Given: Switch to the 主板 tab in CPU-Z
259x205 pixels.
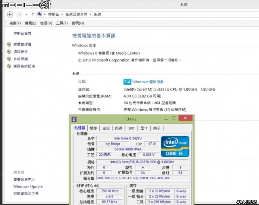Looking at the screenshot, I should pos(106,128).
